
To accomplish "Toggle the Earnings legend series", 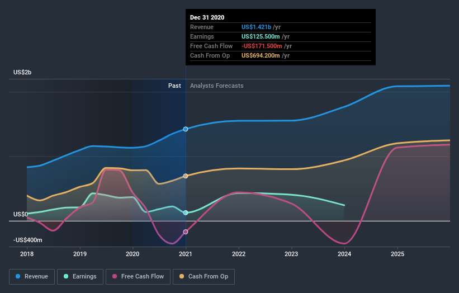I will click(x=80, y=277).
